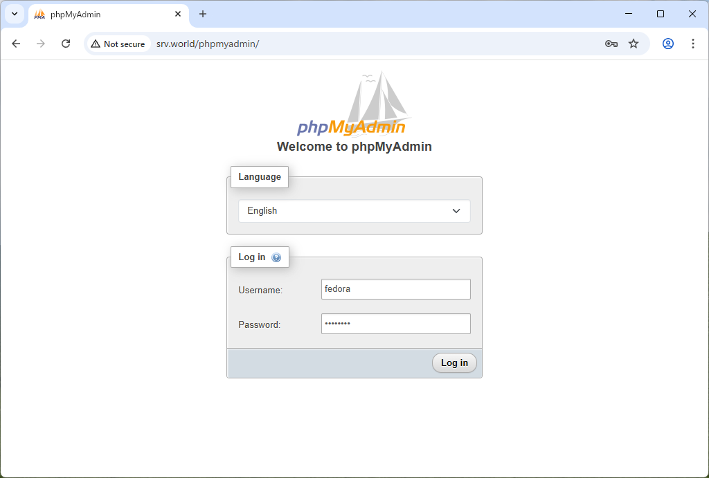Image resolution: width=709 pixels, height=478 pixels.
Task: Open Chrome's three-dot menu
Action: click(x=693, y=43)
